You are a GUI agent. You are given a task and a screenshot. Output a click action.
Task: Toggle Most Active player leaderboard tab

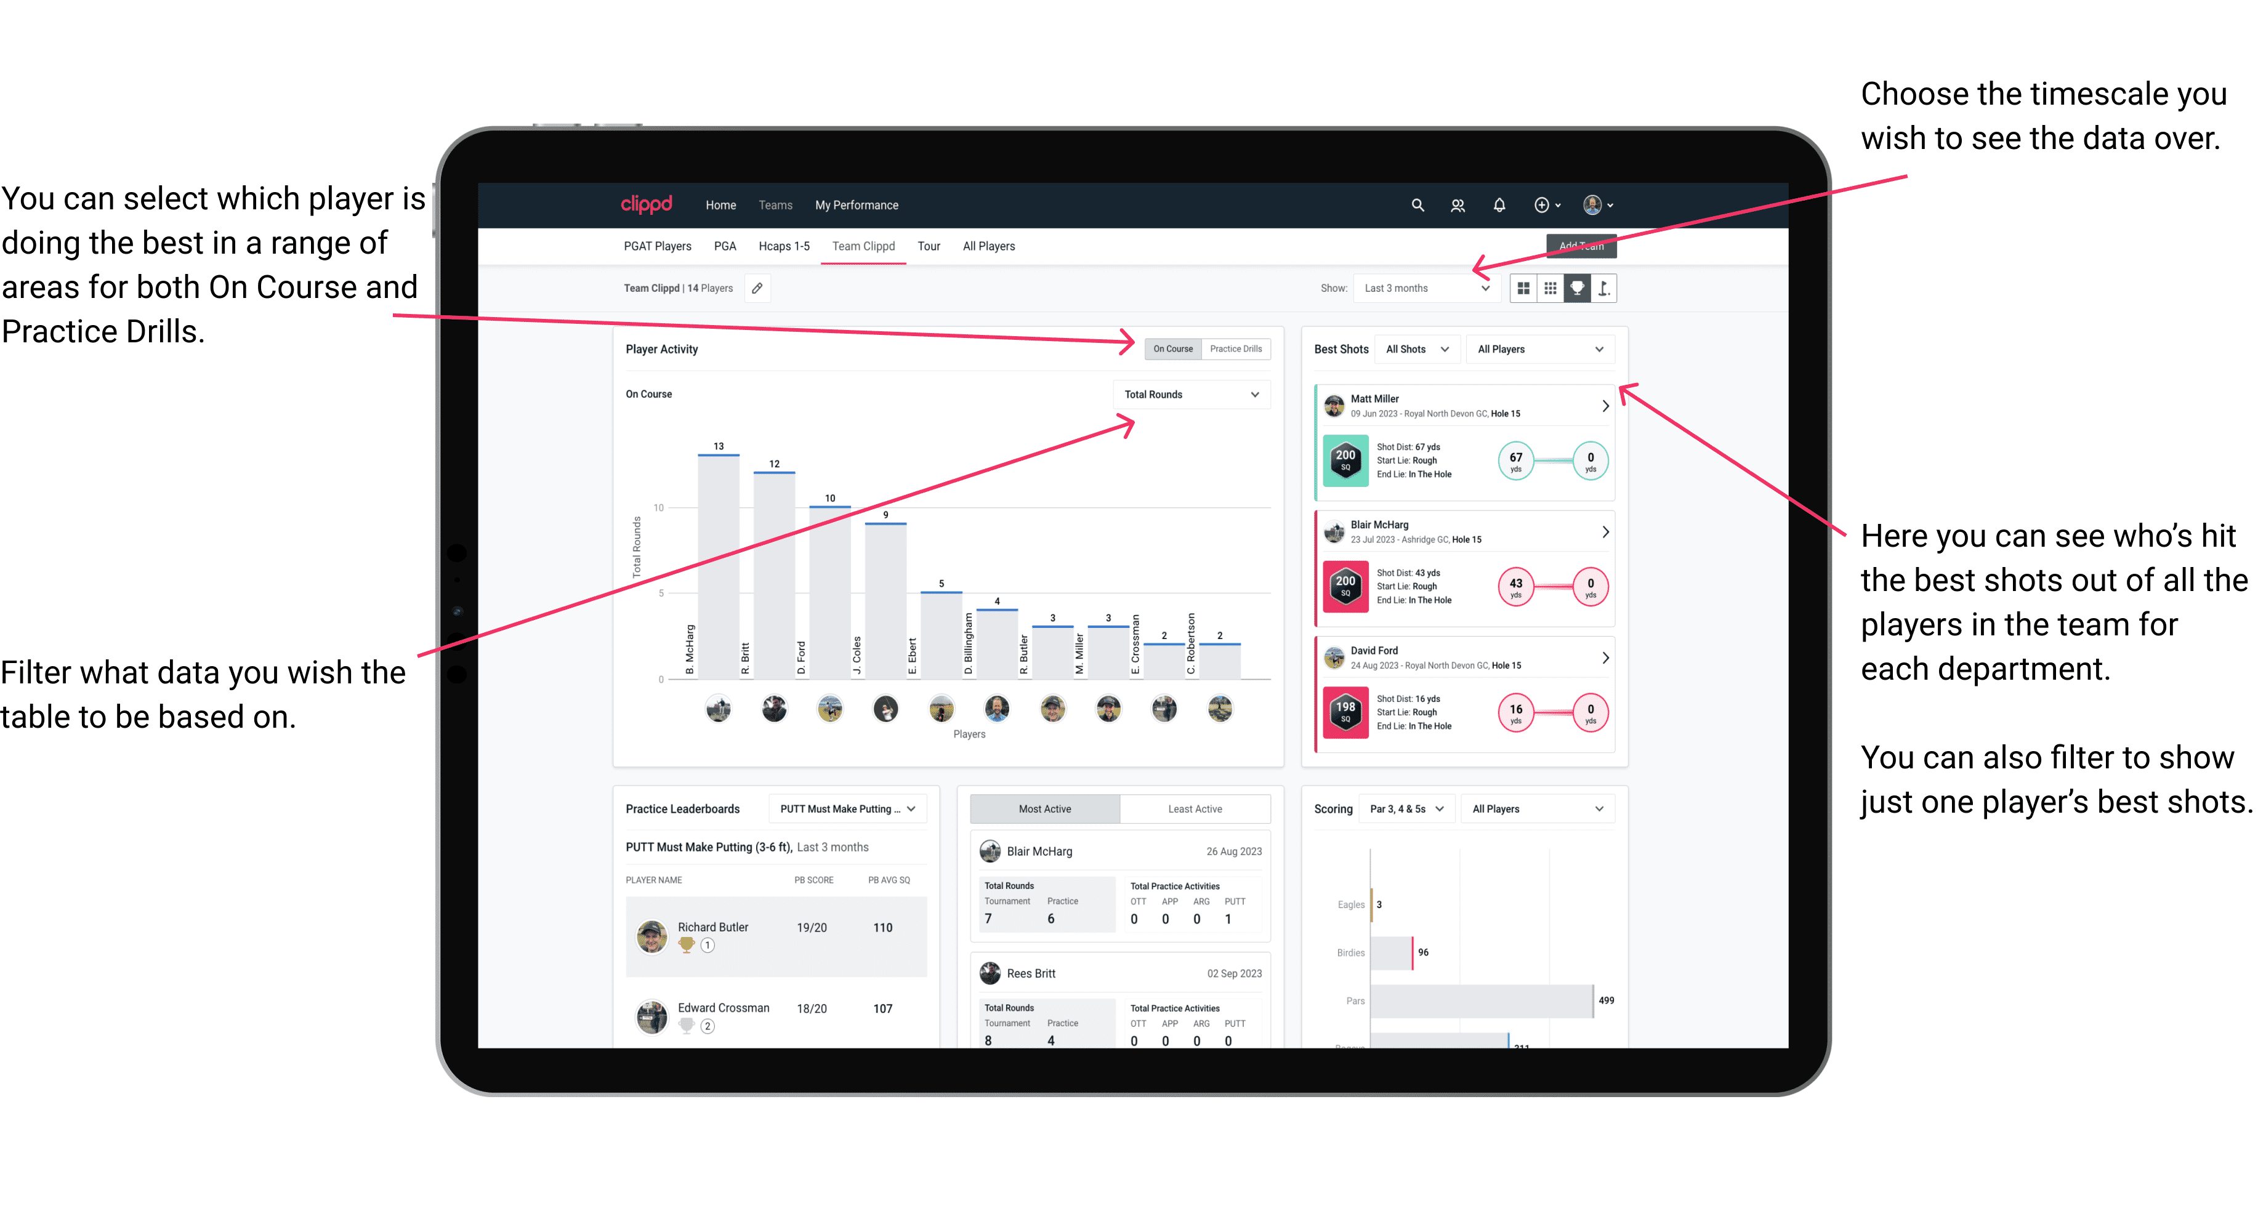[1046, 808]
